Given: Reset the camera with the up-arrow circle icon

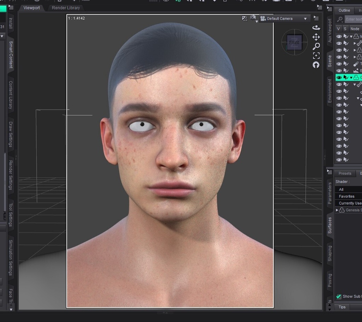Looking at the screenshot, I should coord(316,65).
